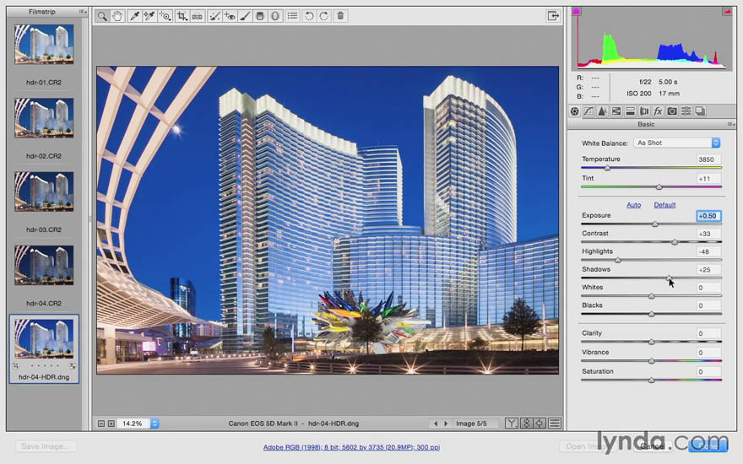This screenshot has height=464, width=743.
Task: Select the Crop tool
Action: pyautogui.click(x=182, y=16)
